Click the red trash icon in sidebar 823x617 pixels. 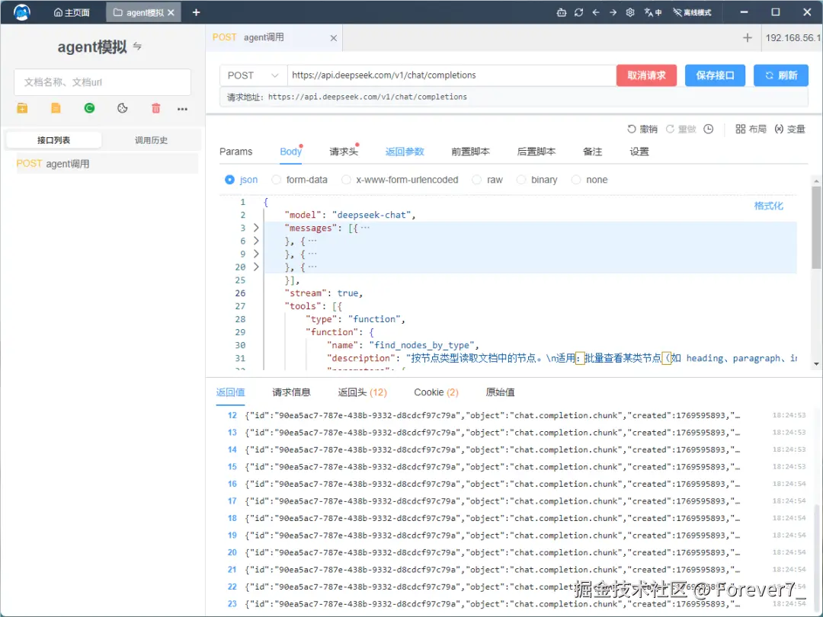tap(156, 108)
